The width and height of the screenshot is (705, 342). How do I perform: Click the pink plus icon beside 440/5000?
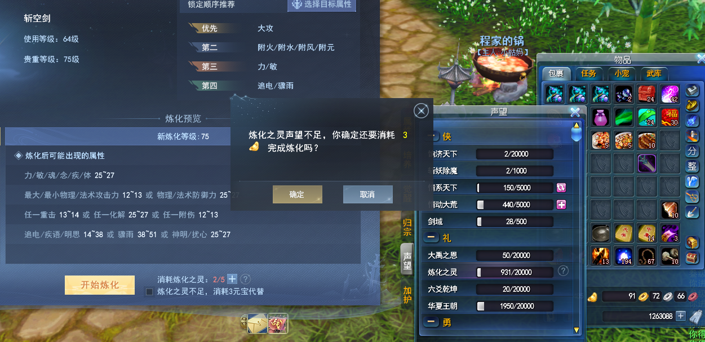click(x=561, y=205)
